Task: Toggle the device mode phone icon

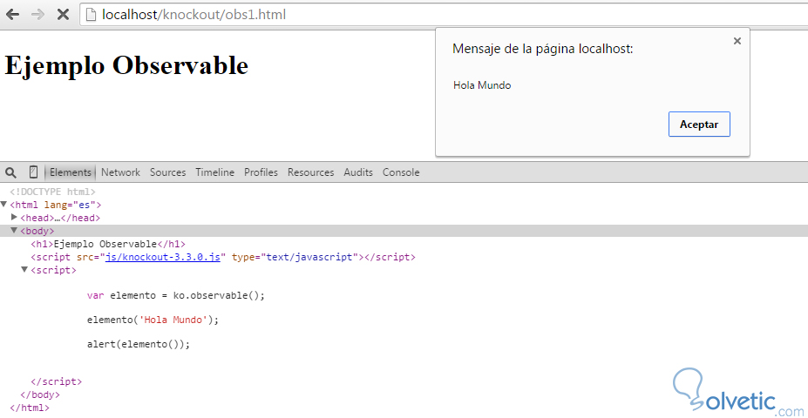Action: click(x=33, y=172)
